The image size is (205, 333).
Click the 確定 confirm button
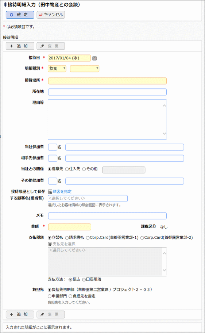(x=20, y=15)
